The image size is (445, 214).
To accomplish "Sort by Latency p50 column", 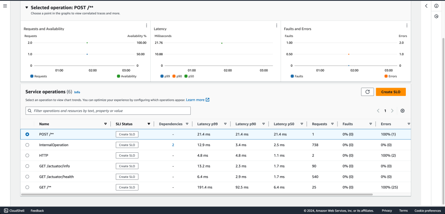I will pyautogui.click(x=302, y=124).
